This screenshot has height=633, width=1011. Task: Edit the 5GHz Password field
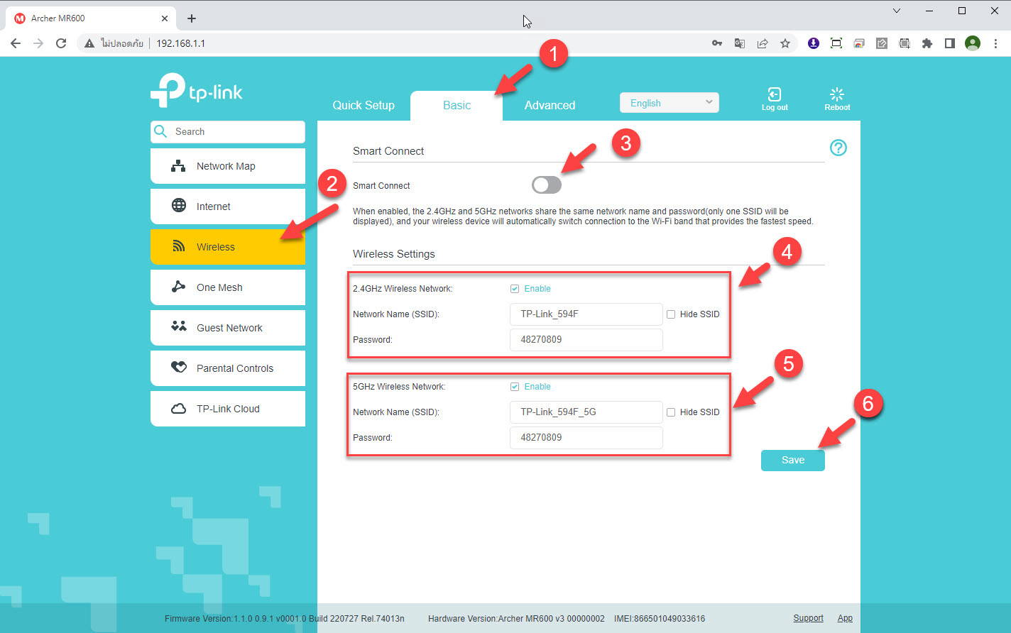[x=586, y=438]
